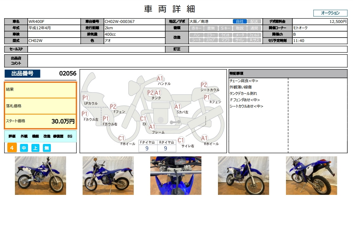
Task: Select the 自社 delivery option
Action: [x=240, y=22]
